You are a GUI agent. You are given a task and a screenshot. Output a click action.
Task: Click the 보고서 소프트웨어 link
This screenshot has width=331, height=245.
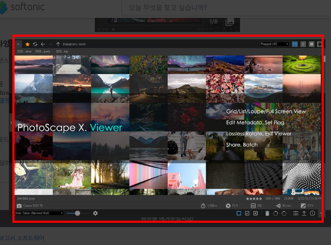click(x=22, y=238)
